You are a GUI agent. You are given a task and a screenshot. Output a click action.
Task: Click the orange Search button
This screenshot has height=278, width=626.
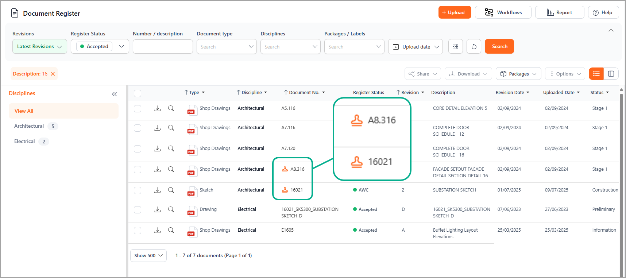tap(499, 47)
